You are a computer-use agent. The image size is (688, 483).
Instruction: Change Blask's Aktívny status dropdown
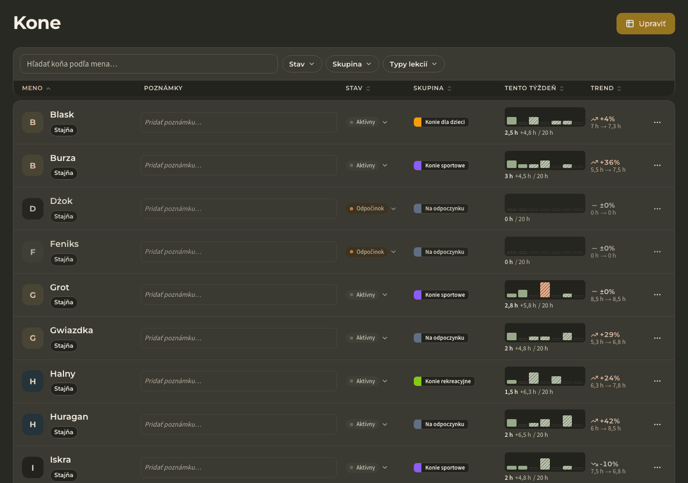click(x=367, y=122)
